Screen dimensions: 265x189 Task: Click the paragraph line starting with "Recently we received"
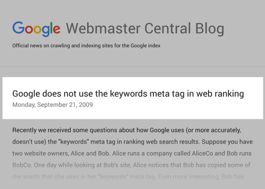click(x=126, y=130)
